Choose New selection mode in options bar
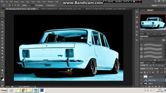The image size is (166, 93). pos(10,5)
